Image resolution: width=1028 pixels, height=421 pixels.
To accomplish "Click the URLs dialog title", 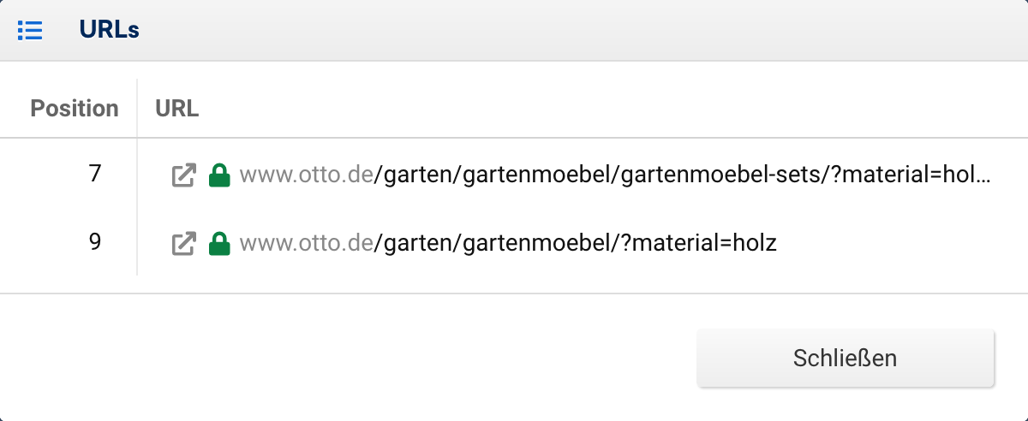I will coord(109,31).
